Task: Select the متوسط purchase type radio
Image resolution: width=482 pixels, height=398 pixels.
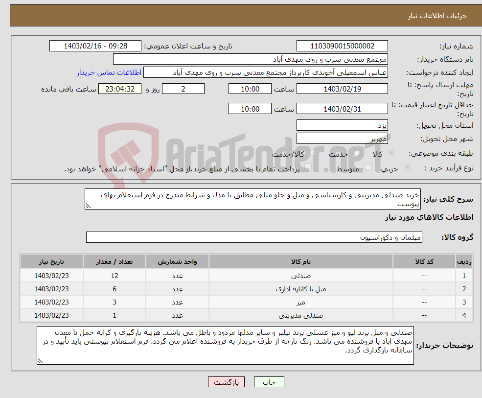Action: (368, 167)
